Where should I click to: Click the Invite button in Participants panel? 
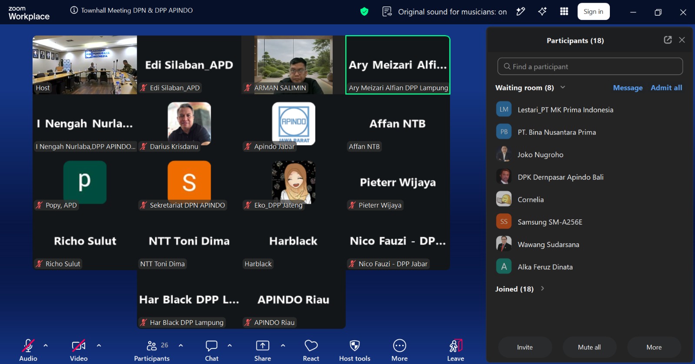tap(525, 347)
